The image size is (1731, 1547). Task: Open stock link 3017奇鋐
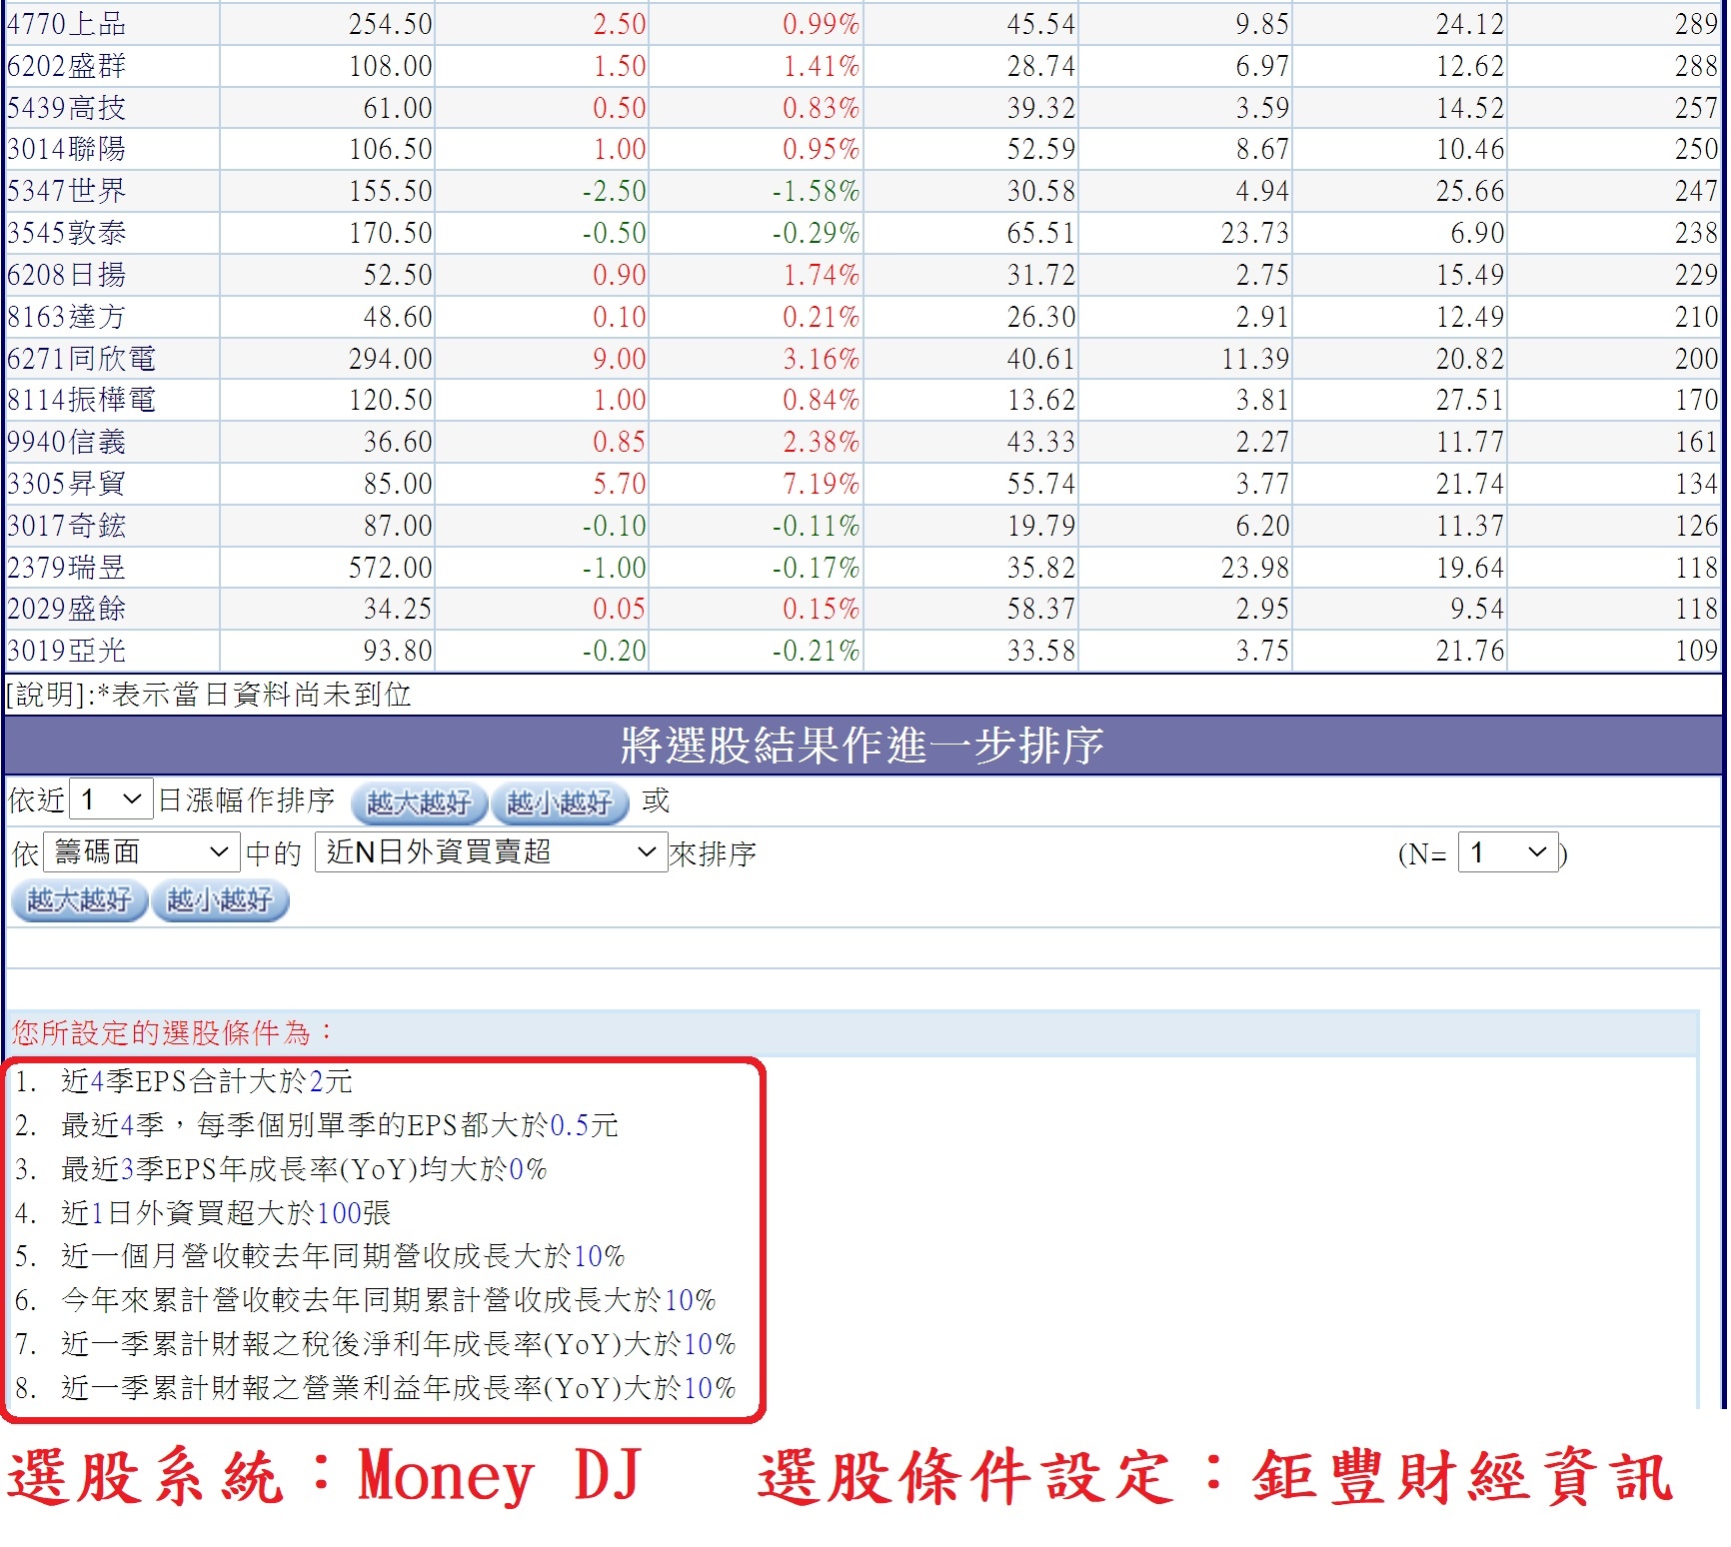(x=67, y=526)
